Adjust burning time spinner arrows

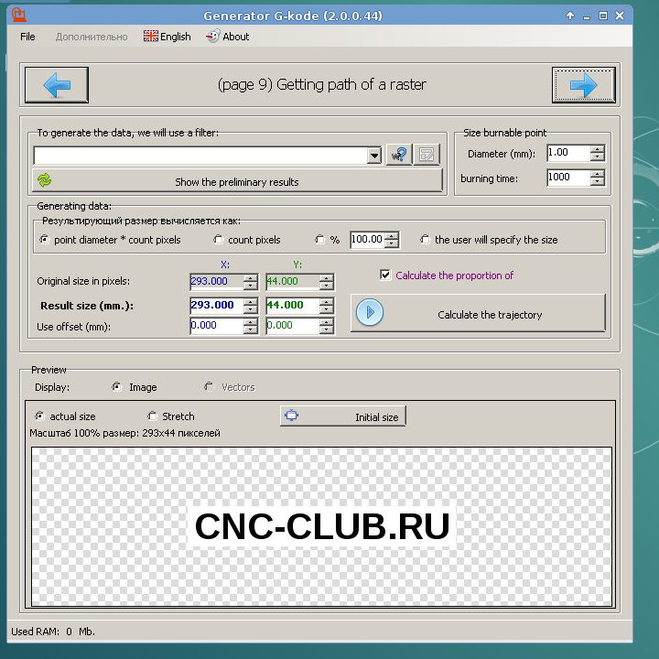597,178
